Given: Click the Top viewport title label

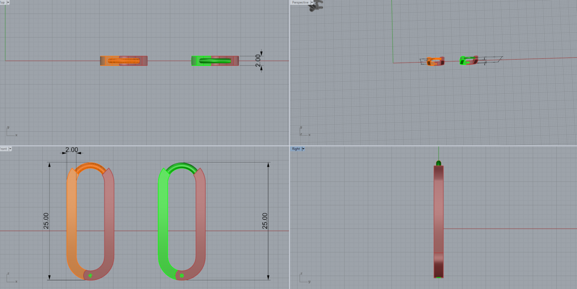Looking at the screenshot, I should (3, 2).
